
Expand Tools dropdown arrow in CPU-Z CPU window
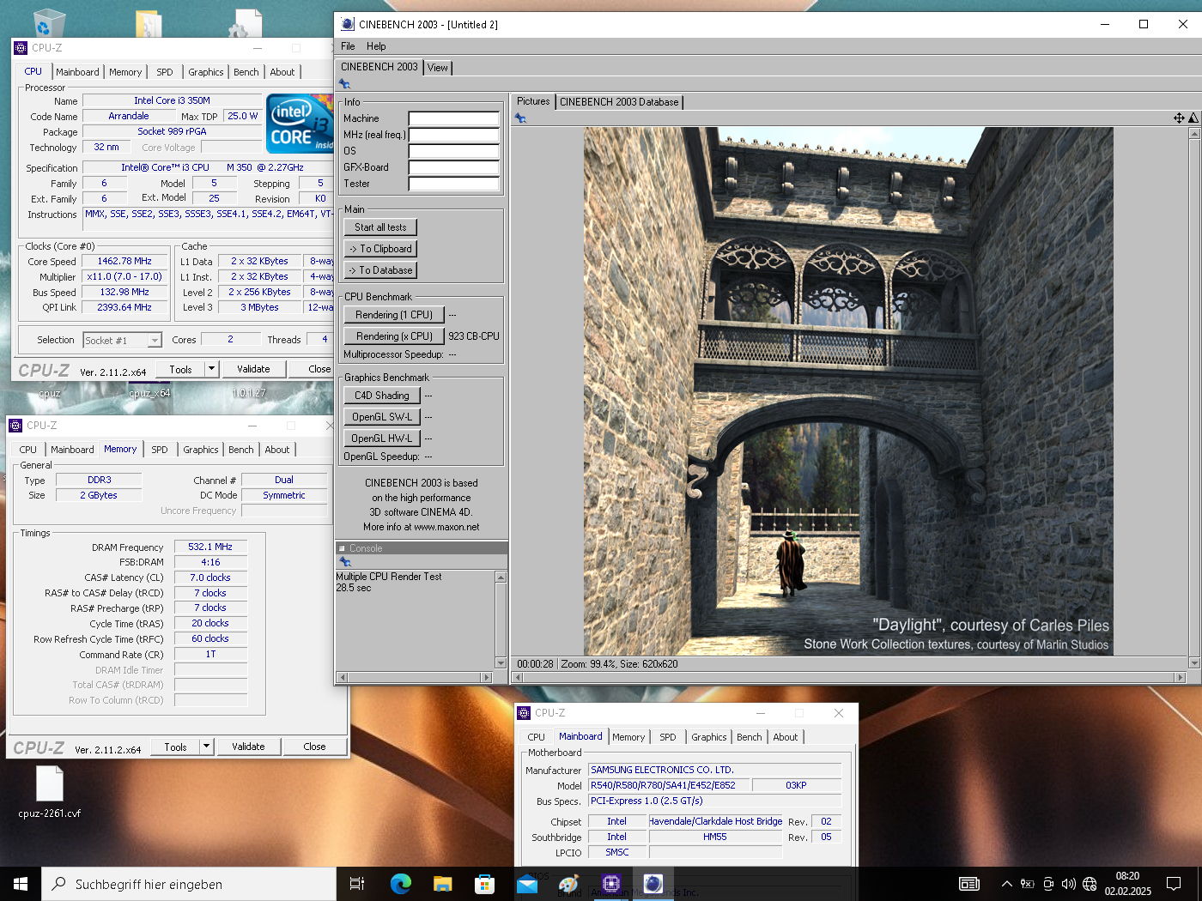pos(211,369)
